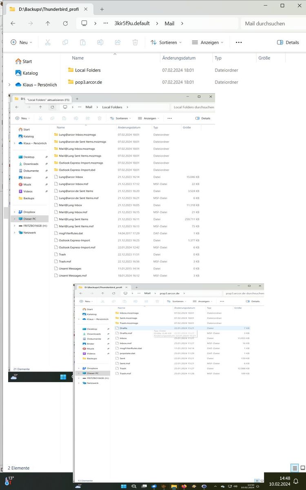Screen dimensions: 306x490
Task: Click Cut icon in main Mail window toolbar
Action: (x=47, y=42)
